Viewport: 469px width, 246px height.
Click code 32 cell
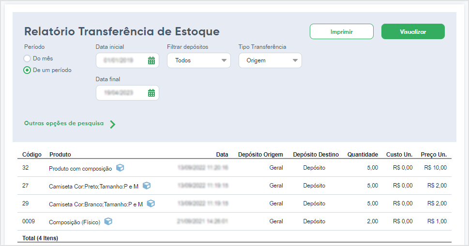point(26,168)
